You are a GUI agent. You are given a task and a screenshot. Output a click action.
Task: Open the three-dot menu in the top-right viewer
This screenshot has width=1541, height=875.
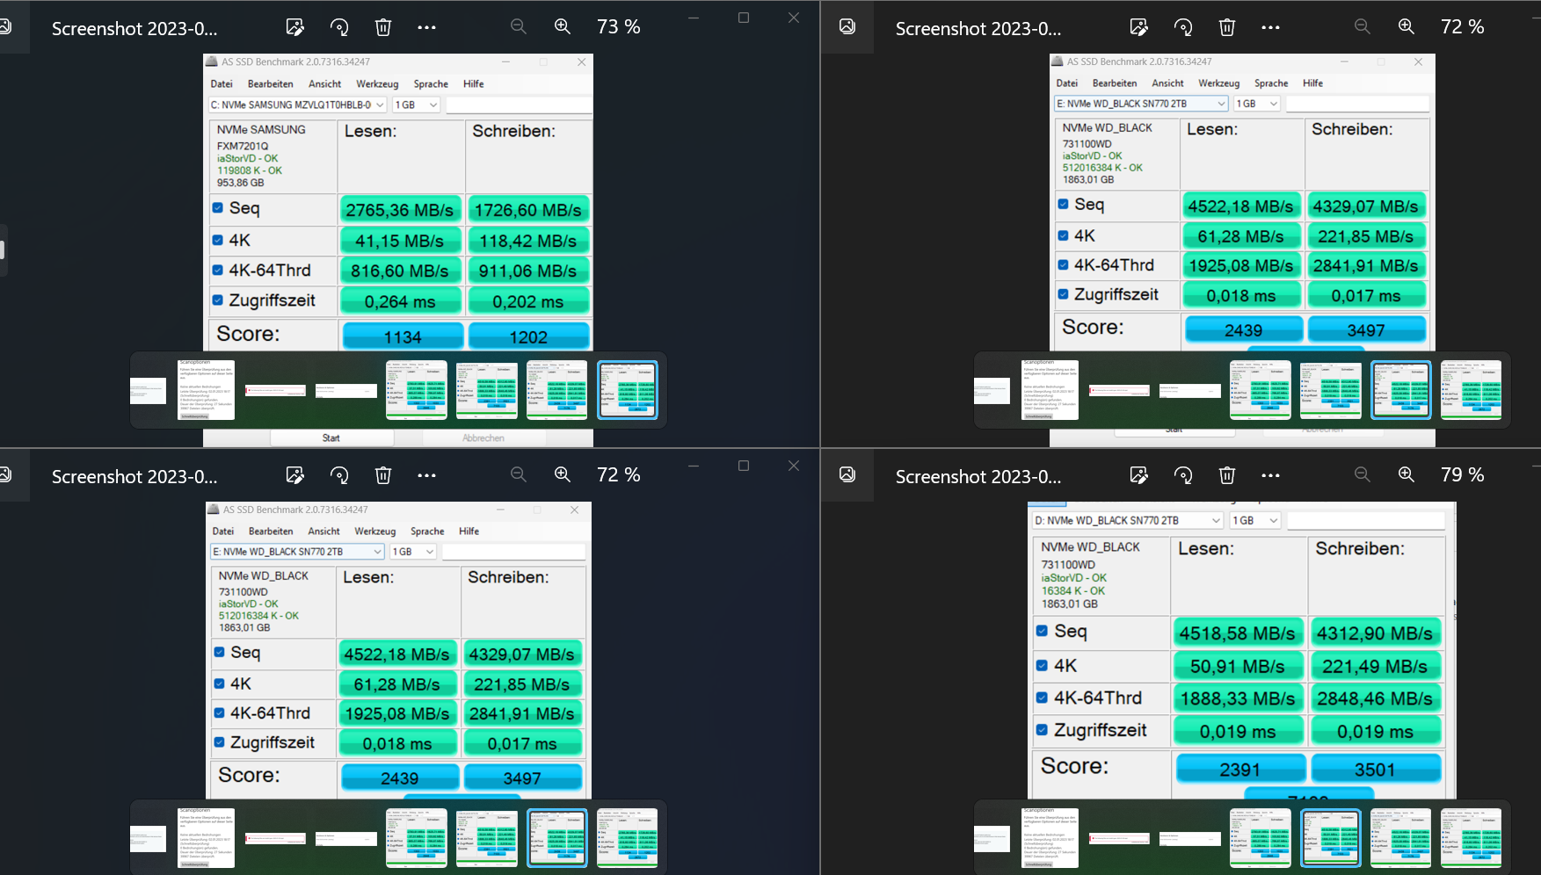tap(1271, 27)
